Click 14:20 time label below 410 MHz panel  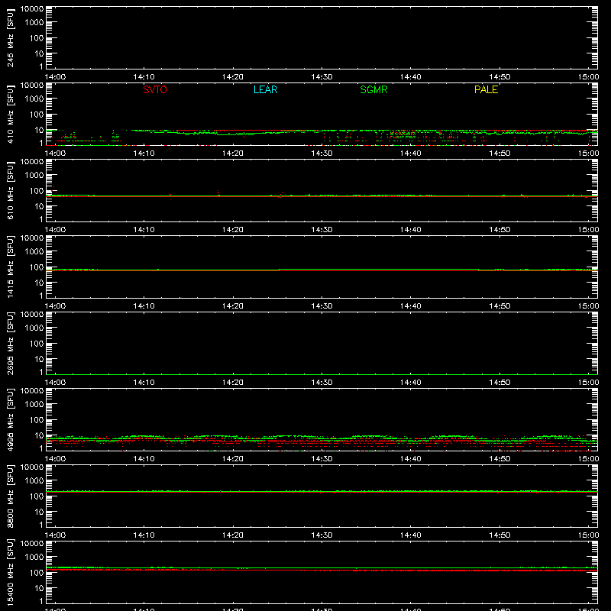click(x=233, y=154)
